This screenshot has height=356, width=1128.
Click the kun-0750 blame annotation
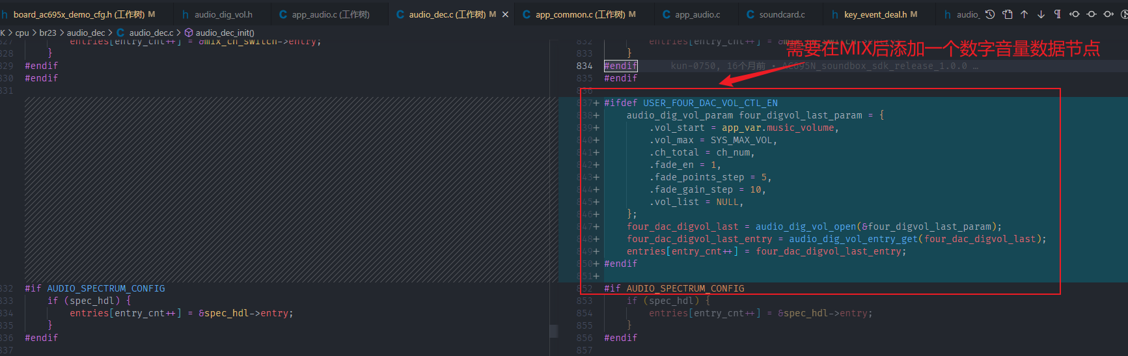pos(824,66)
